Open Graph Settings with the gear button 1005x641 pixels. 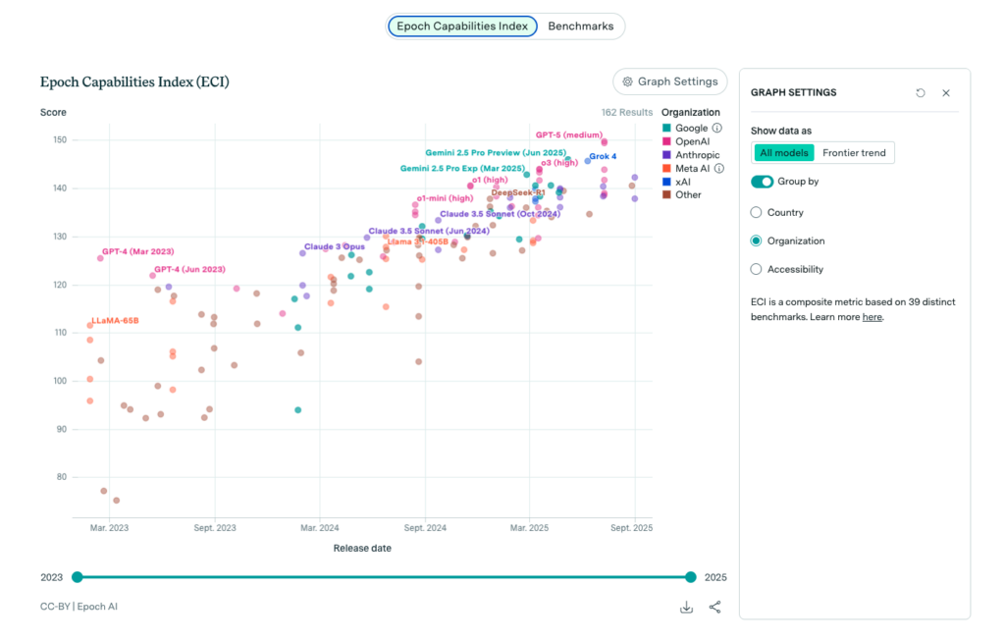tap(670, 81)
